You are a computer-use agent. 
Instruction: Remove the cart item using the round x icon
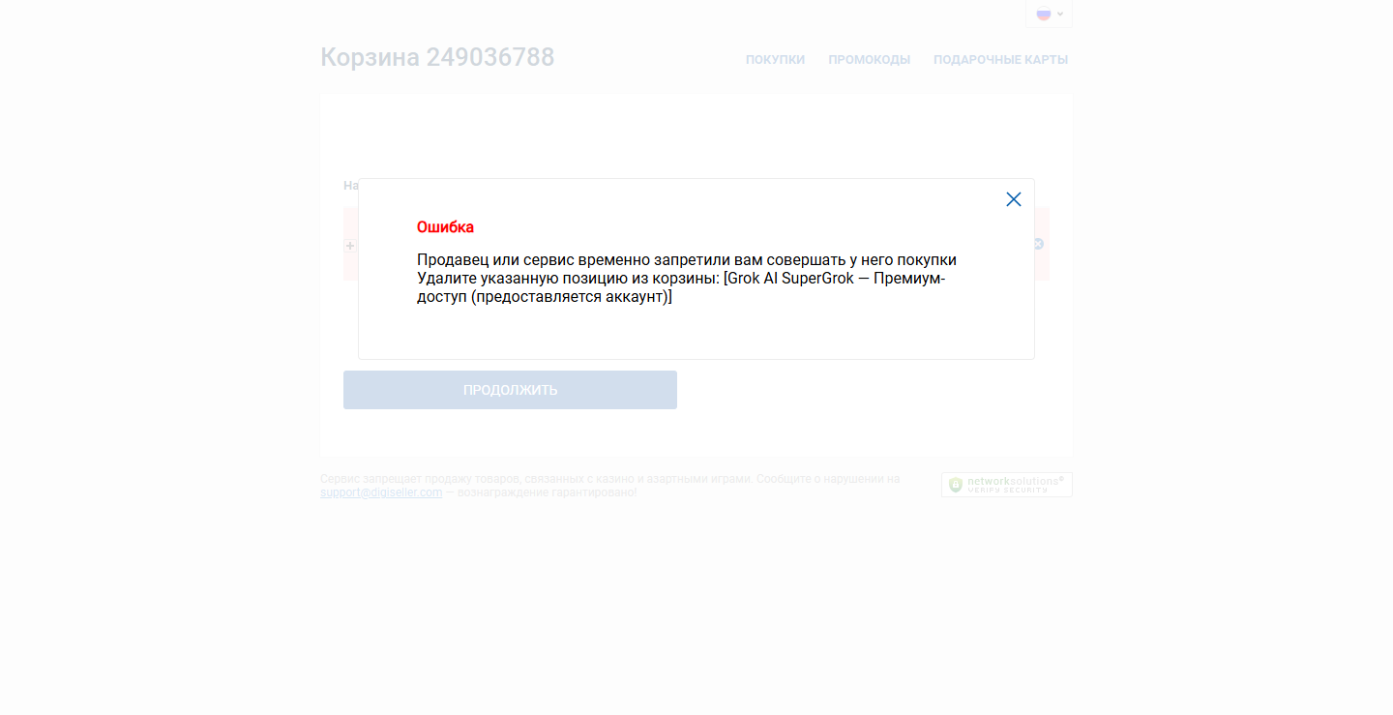click(x=1039, y=244)
